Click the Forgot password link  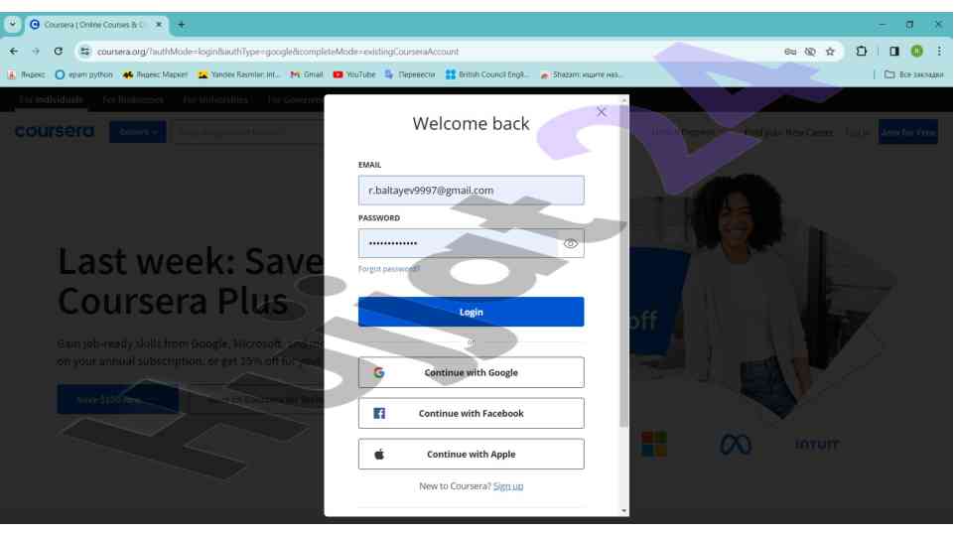point(388,269)
